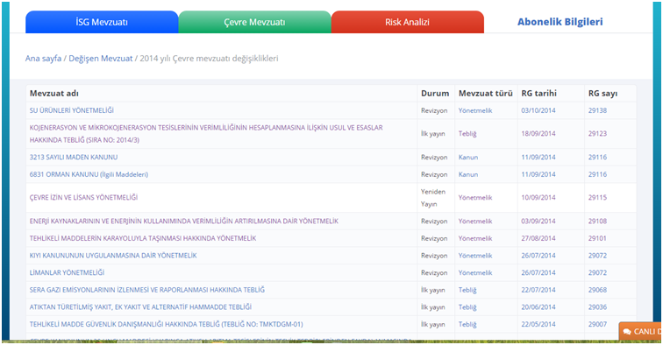Switch to the Çevre Mevzuatı tab
The height and width of the screenshot is (345, 663).
coord(254,22)
